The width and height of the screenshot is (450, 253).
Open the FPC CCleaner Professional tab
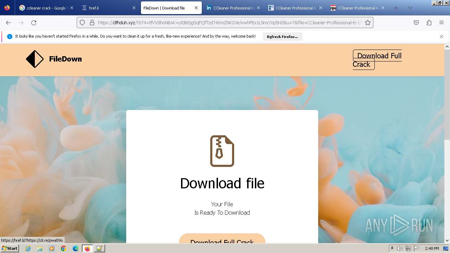(357, 8)
